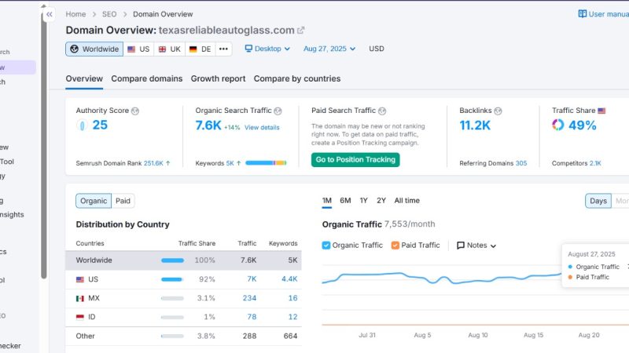Set chart granularity to Days

pyautogui.click(x=598, y=201)
